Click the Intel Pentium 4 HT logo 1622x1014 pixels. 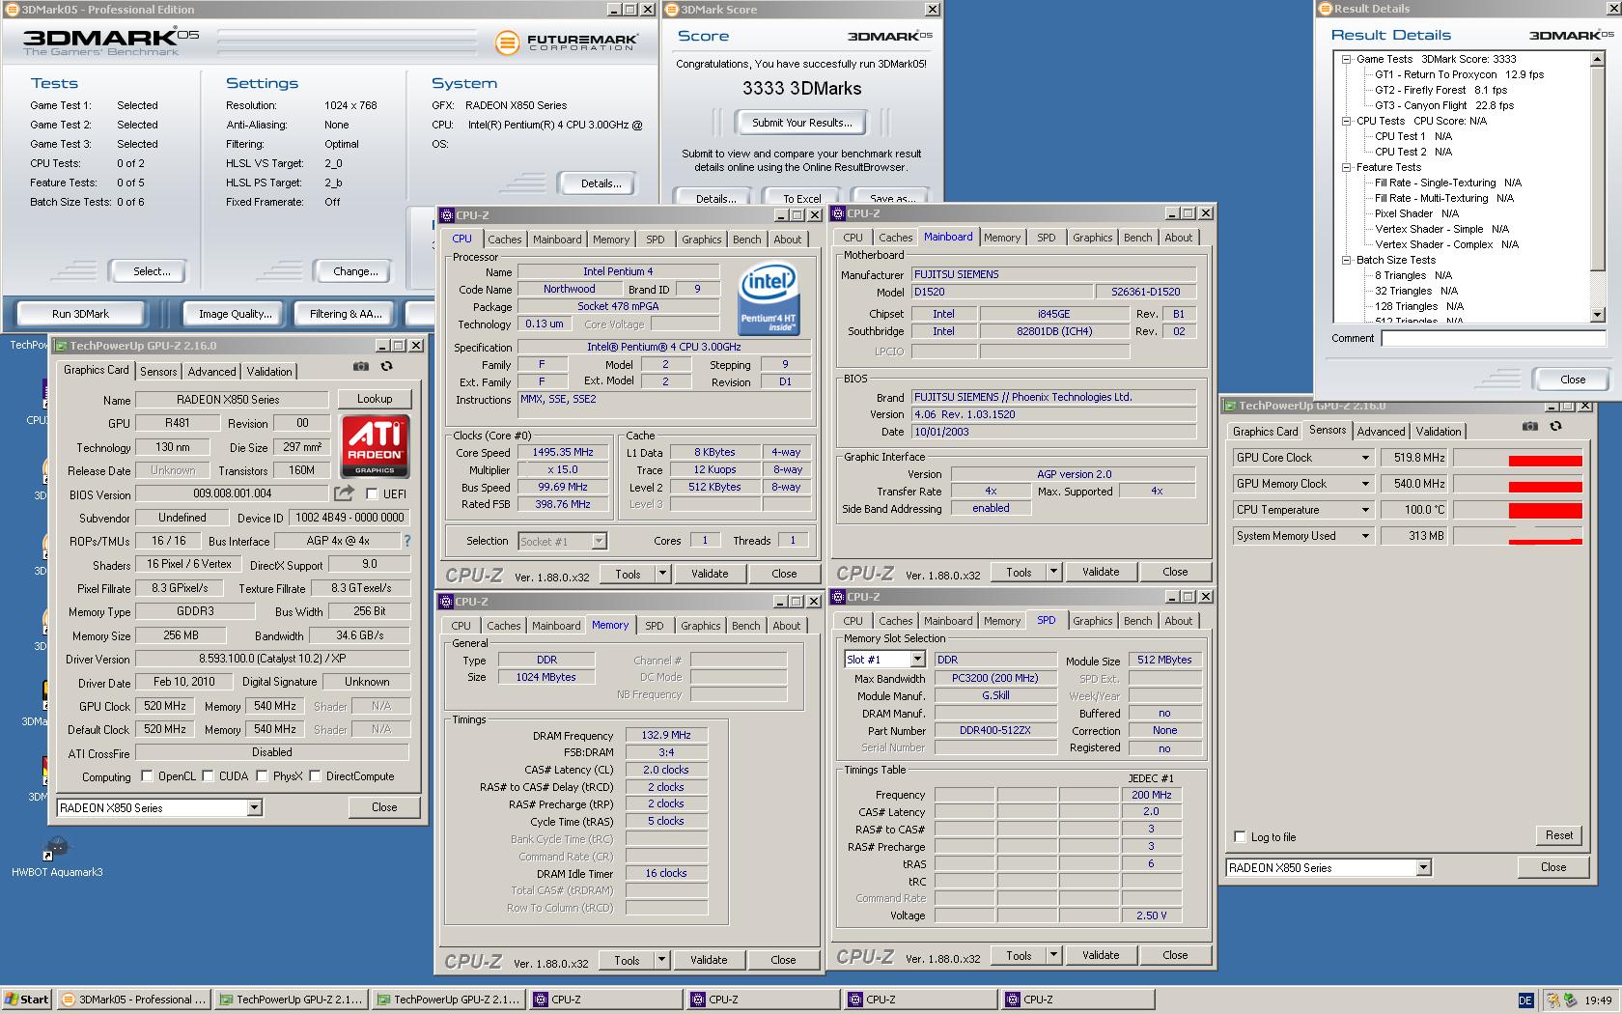pos(768,299)
